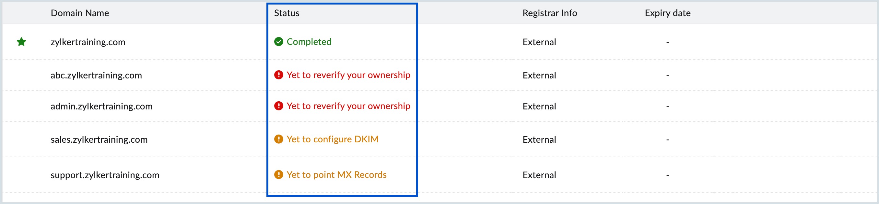This screenshot has width=879, height=204.
Task: Click the Status column header
Action: (x=286, y=13)
